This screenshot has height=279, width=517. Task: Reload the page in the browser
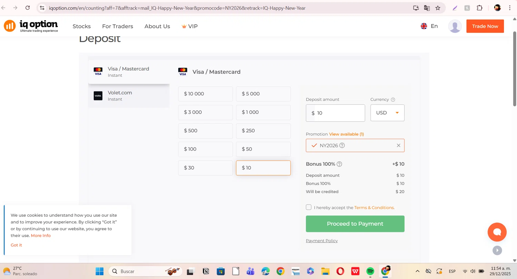(x=28, y=8)
